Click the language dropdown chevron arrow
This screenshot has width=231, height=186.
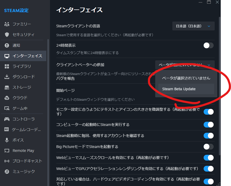coord(209,26)
